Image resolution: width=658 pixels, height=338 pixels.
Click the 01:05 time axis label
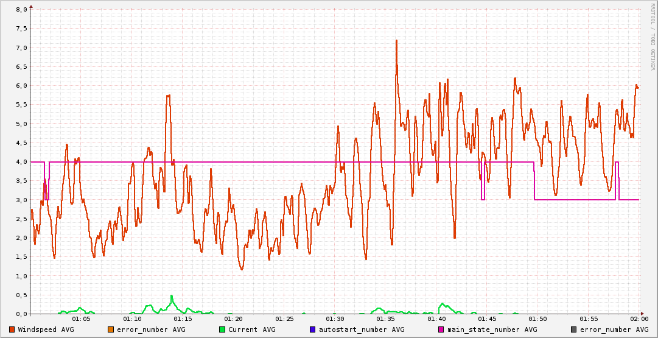[82, 319]
